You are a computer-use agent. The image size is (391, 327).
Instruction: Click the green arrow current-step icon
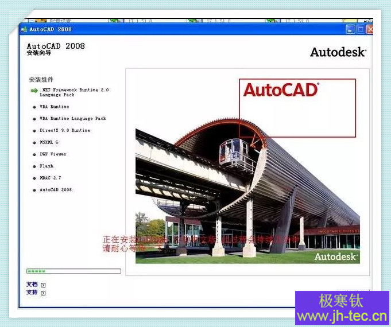[x=34, y=91]
